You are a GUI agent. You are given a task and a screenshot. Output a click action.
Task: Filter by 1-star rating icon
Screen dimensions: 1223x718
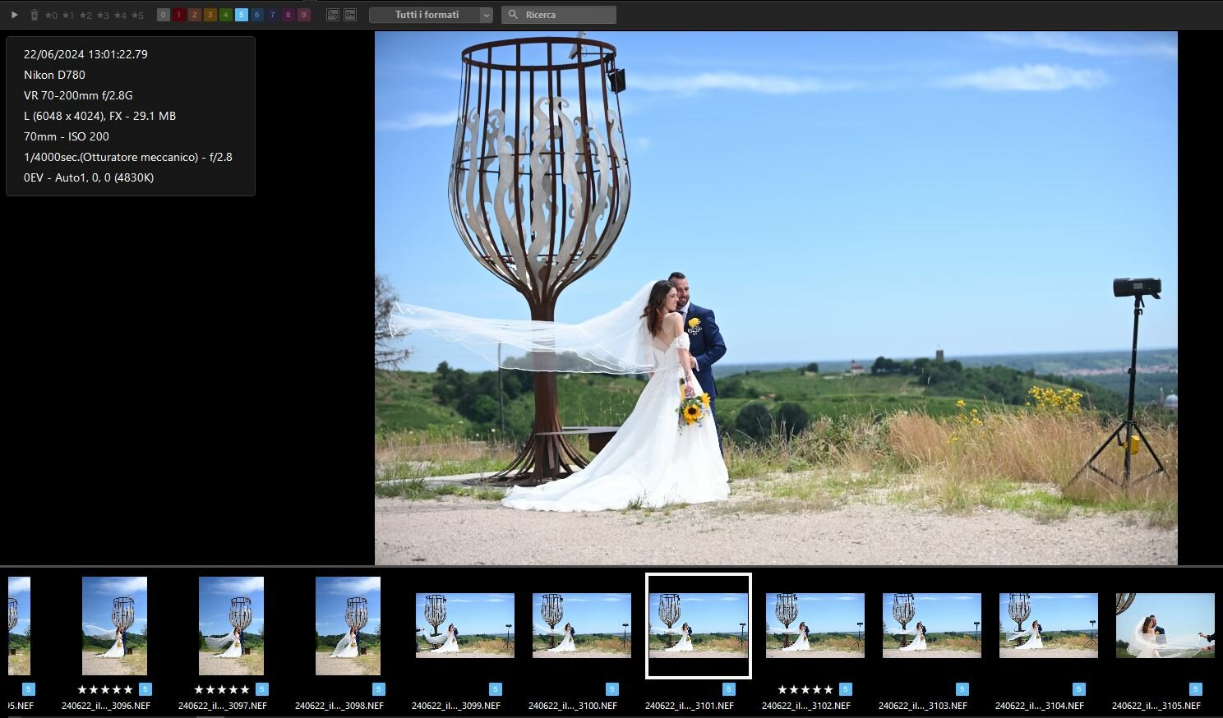67,15
